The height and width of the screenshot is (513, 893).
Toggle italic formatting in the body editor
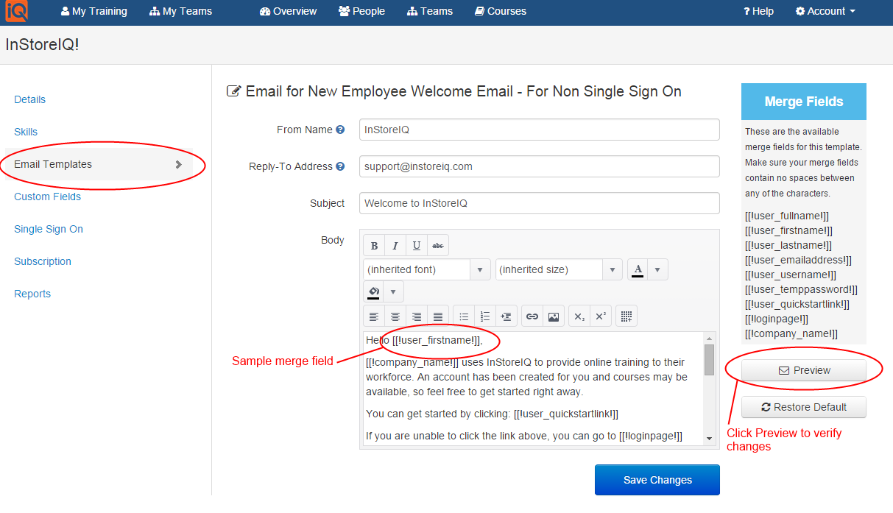tap(395, 246)
